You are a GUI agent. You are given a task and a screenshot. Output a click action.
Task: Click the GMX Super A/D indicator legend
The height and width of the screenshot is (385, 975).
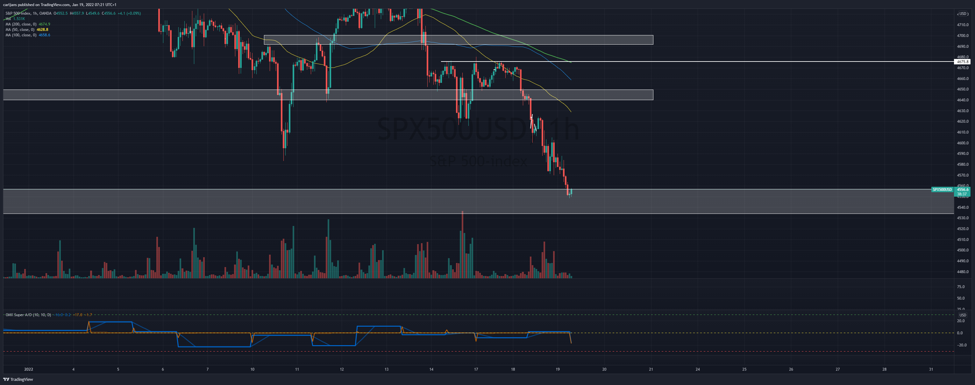pos(28,315)
